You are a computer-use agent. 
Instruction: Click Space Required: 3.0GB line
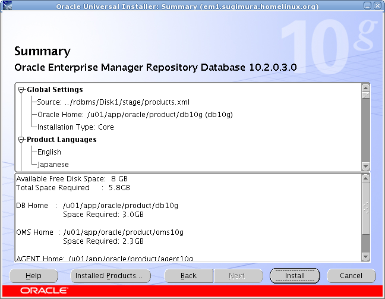pyautogui.click(x=103, y=215)
